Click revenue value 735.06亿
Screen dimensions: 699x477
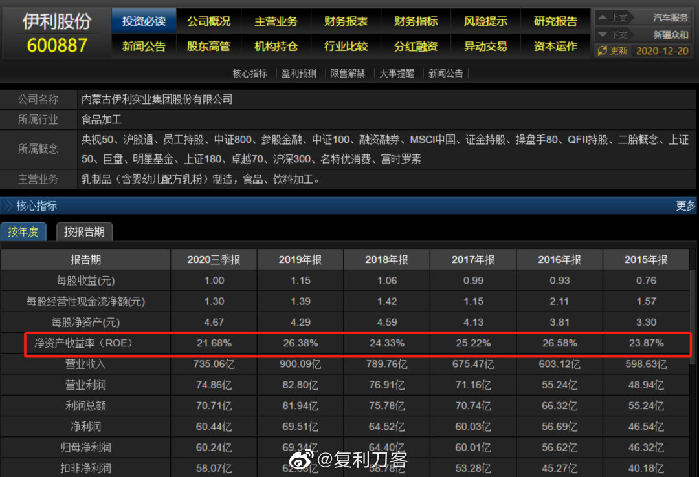click(214, 364)
